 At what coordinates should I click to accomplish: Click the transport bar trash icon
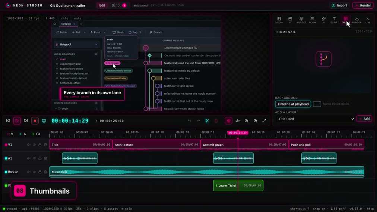tap(216, 121)
